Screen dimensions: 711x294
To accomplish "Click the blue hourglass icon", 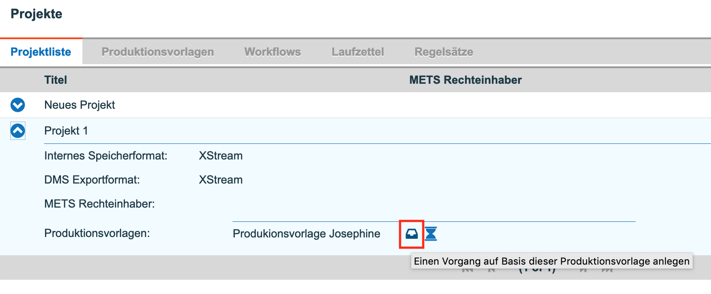I will [x=431, y=233].
